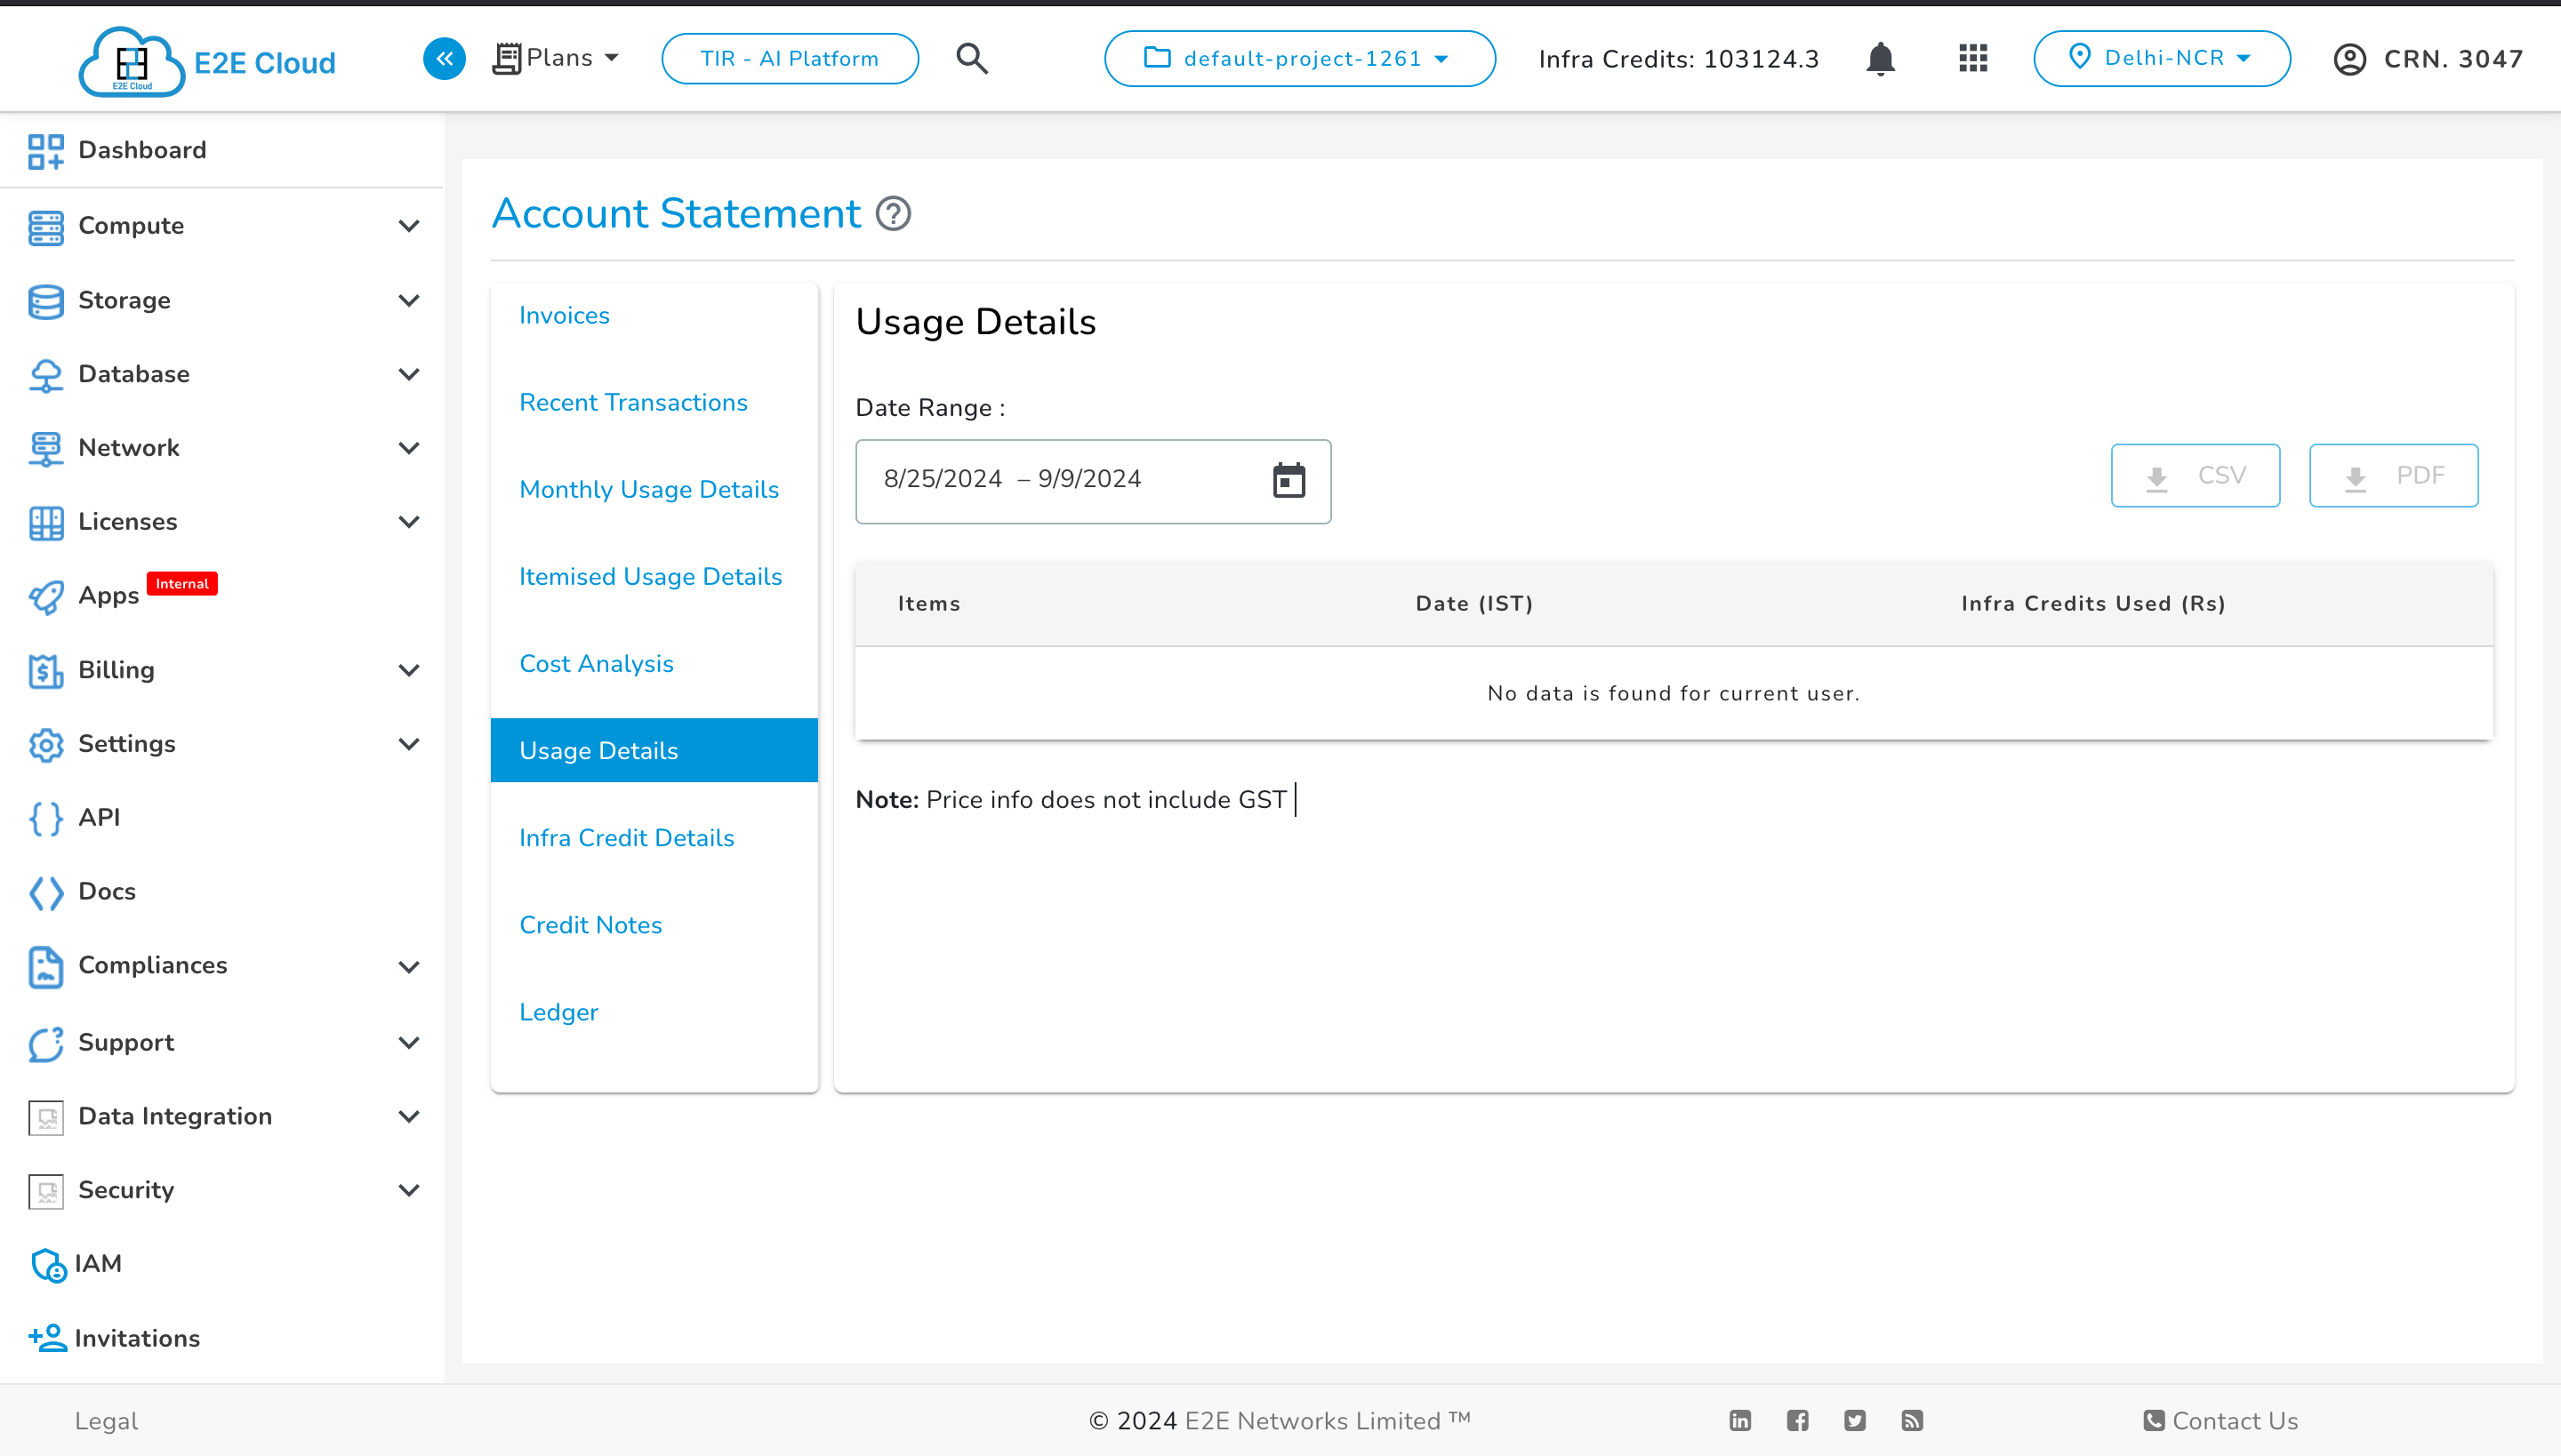2561x1456 pixels.
Task: Click the calendar picker icon
Action: (1288, 480)
